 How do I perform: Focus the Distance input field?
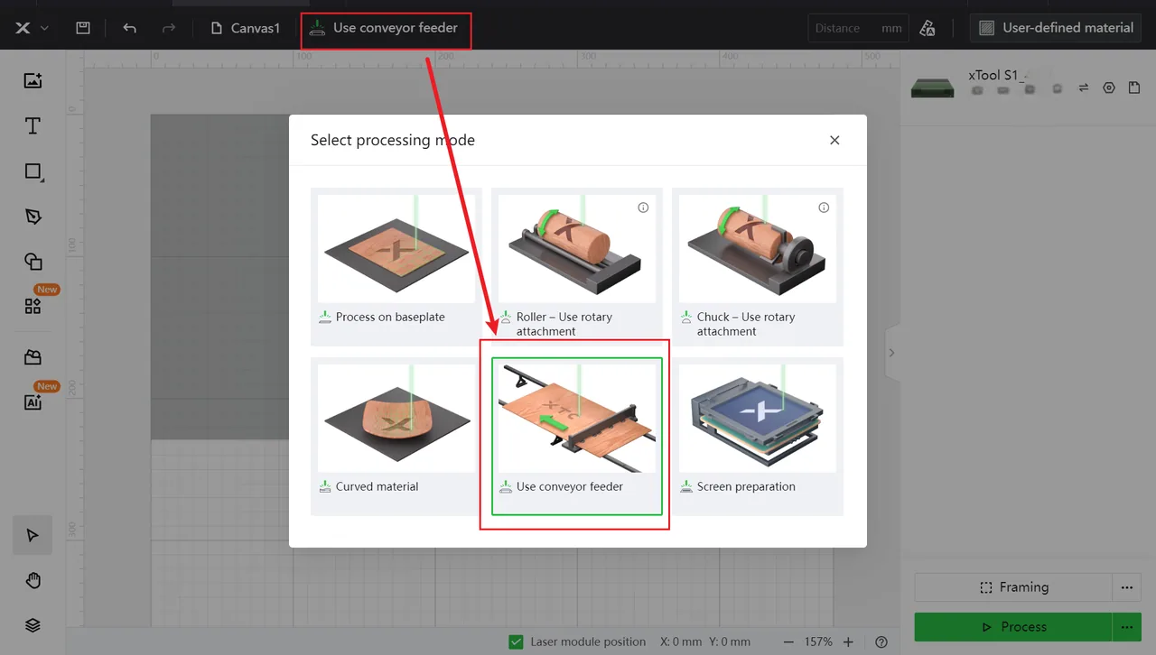pyautogui.click(x=856, y=28)
